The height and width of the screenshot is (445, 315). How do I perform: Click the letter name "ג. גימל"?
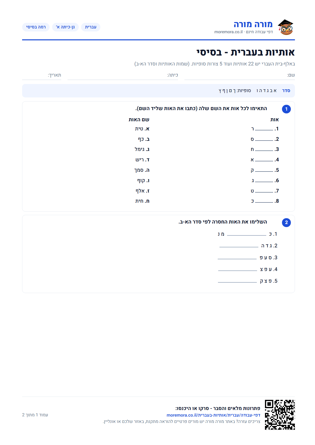[x=142, y=149]
